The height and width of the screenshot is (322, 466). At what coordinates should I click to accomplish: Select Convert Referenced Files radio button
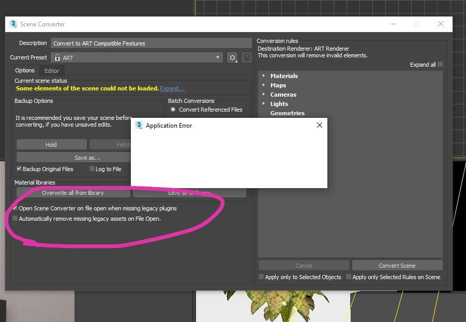pyautogui.click(x=173, y=109)
